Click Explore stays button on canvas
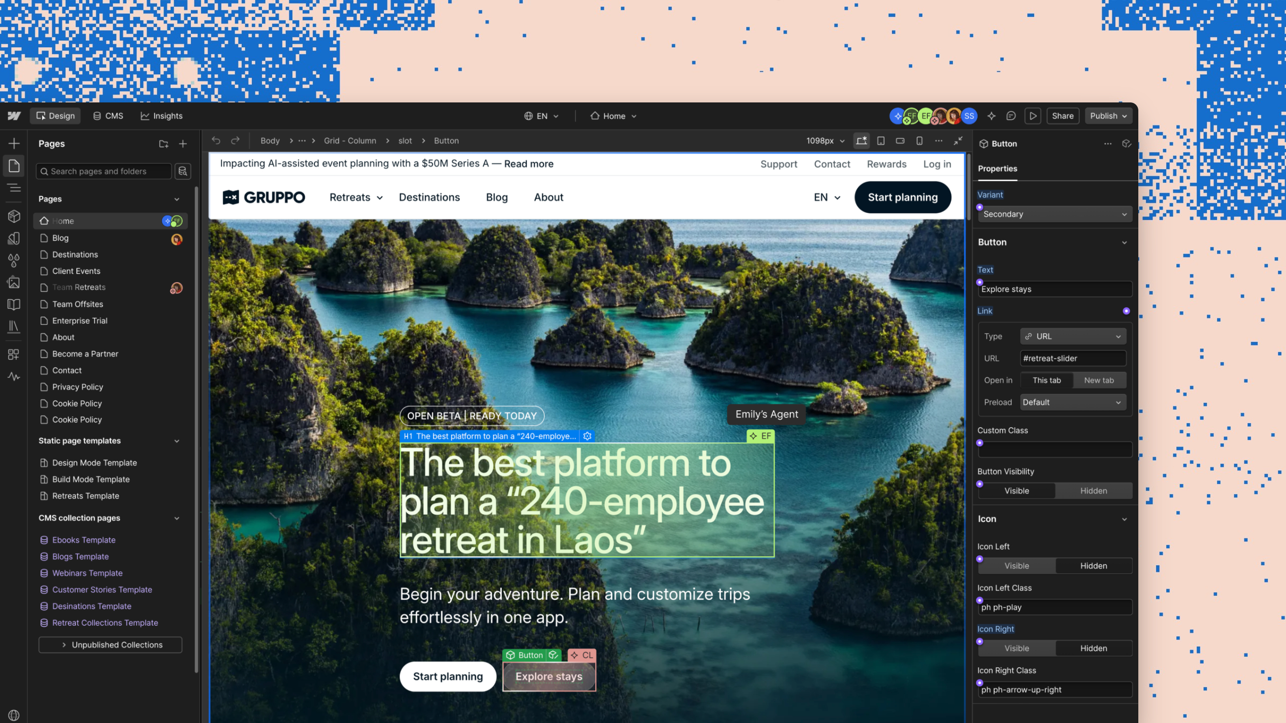 pyautogui.click(x=549, y=676)
